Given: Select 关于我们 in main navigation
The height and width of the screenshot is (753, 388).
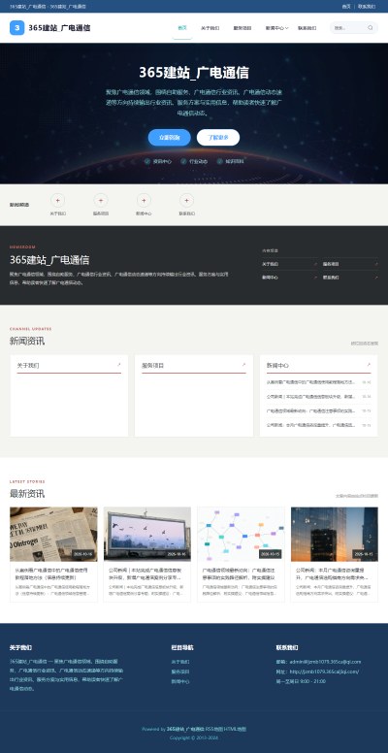Looking at the screenshot, I should pos(210,28).
